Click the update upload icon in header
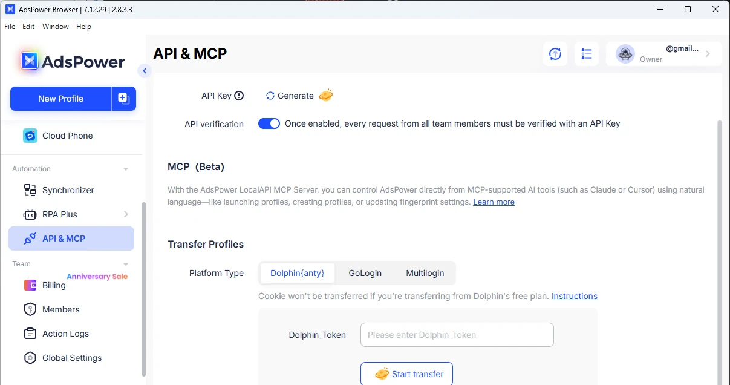Viewport: 730px width, 385px height. click(555, 54)
